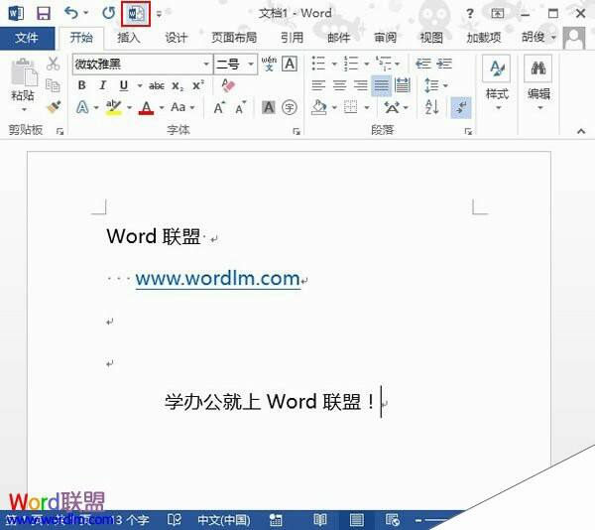
Task: Clear all formatting with eraser icon
Action: click(228, 85)
